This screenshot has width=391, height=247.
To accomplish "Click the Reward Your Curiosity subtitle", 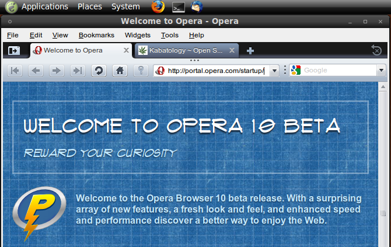I will tap(100, 153).
